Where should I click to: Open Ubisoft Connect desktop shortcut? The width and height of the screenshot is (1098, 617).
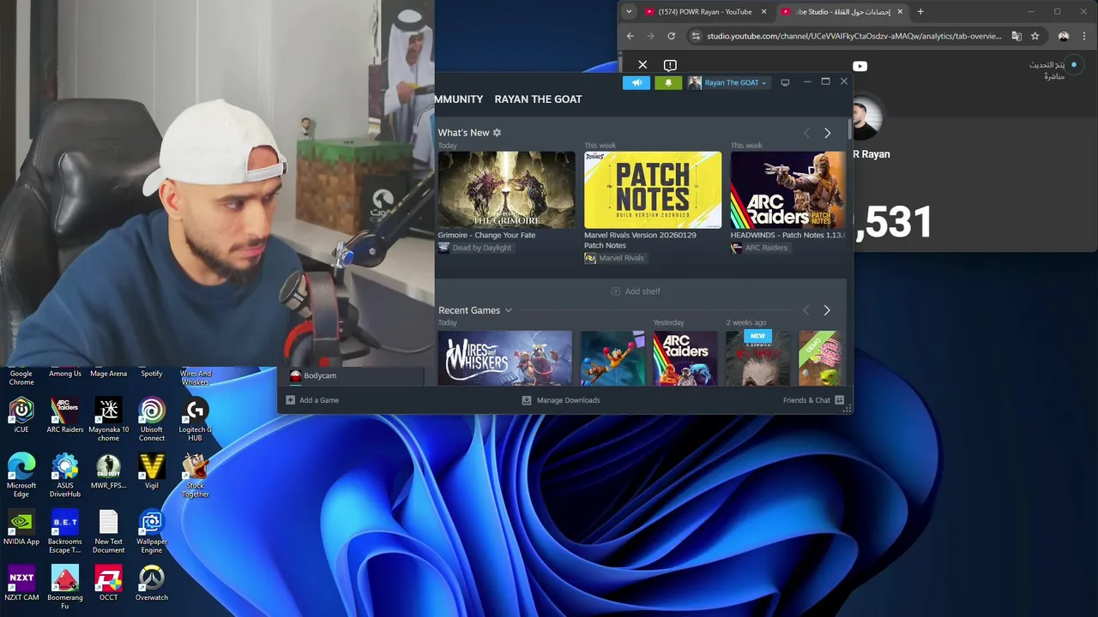pos(152,418)
